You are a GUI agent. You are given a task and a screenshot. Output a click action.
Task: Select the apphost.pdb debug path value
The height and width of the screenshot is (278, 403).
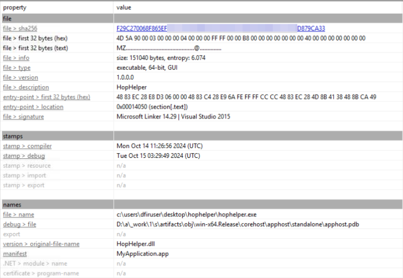click(x=237, y=224)
